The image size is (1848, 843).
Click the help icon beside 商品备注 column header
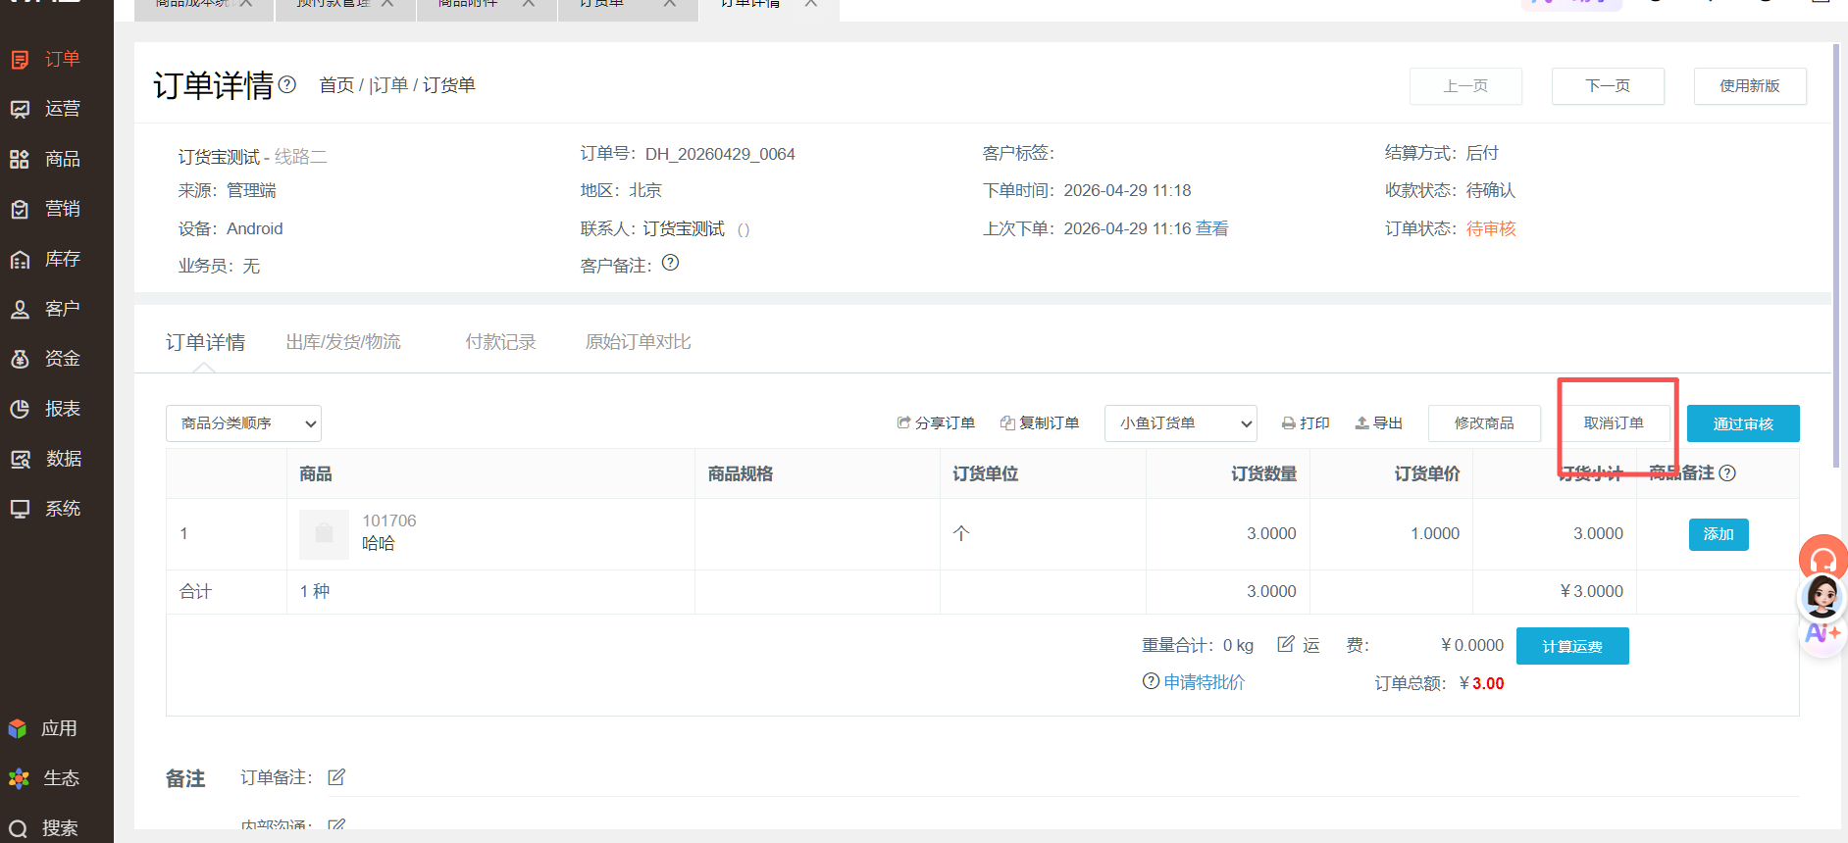pos(1728,472)
